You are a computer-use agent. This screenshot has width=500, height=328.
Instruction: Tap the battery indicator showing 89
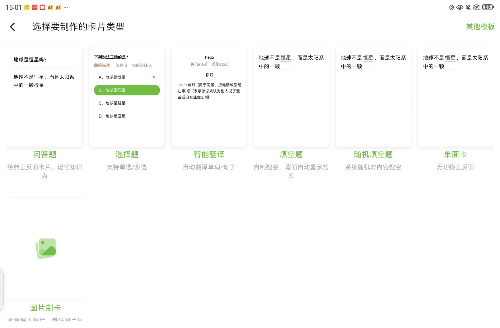(488, 7)
